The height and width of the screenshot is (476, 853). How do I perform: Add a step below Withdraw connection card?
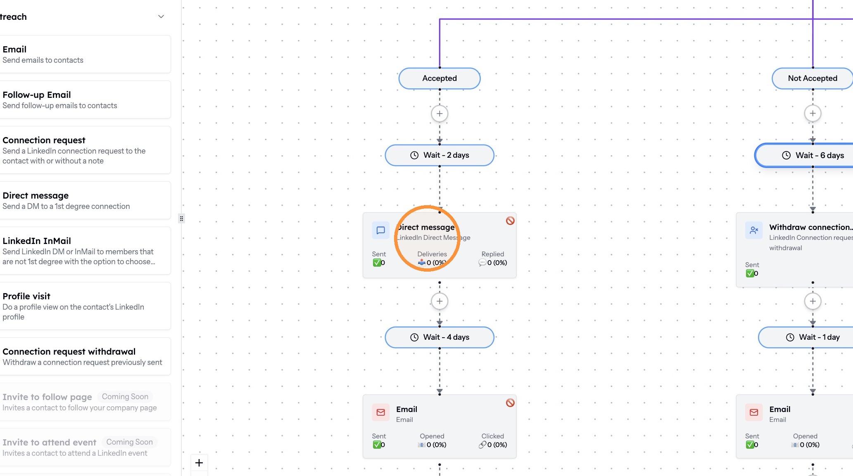click(x=813, y=301)
